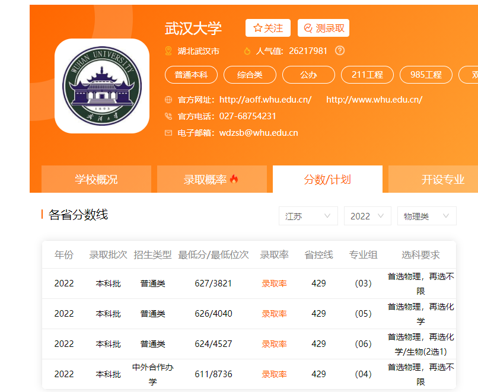Open the http://aoff.whu.edu.cn/ link
Viewport: 478px width, 392px height.
click(x=265, y=100)
